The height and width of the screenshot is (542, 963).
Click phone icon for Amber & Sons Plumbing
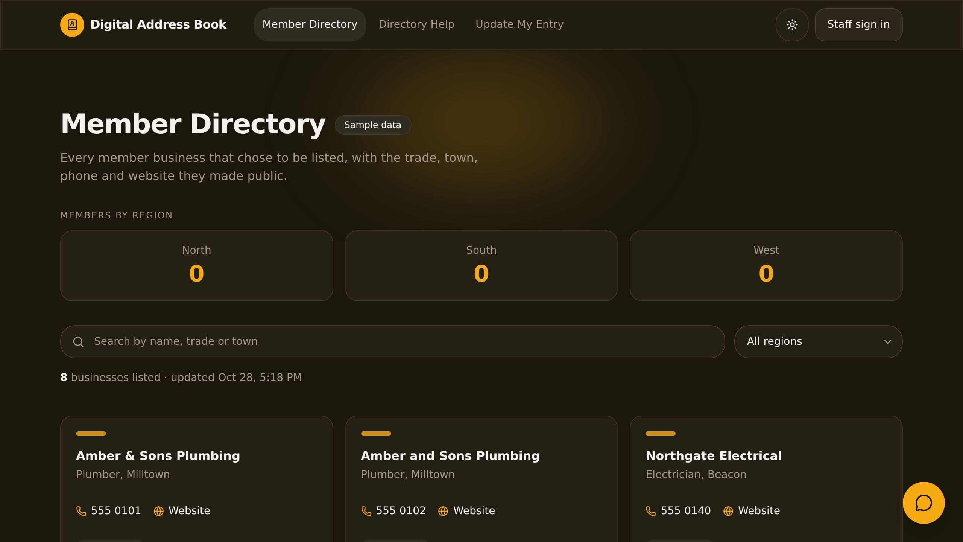[81, 511]
